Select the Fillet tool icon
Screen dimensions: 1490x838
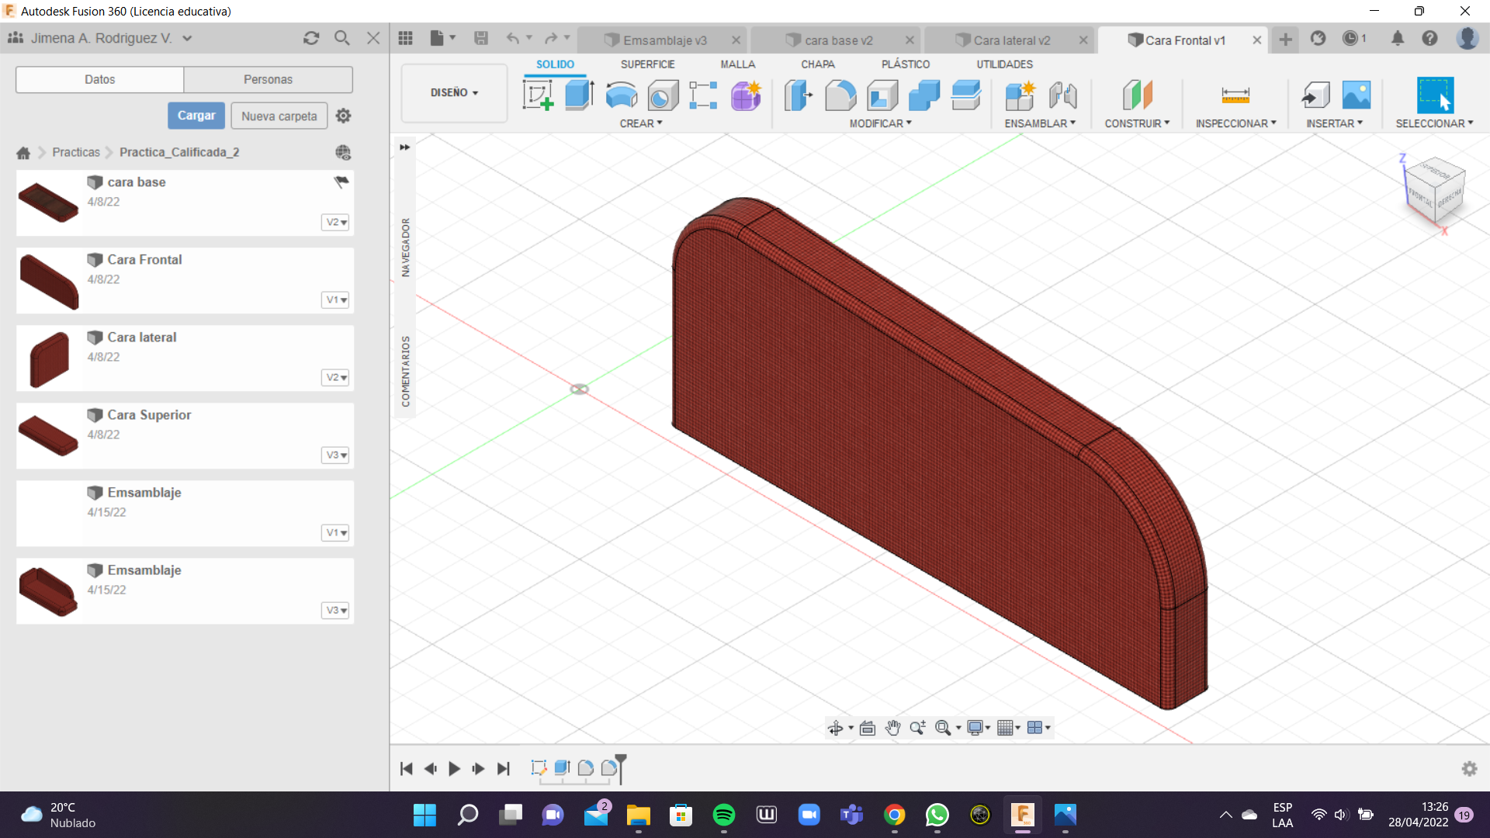point(840,95)
